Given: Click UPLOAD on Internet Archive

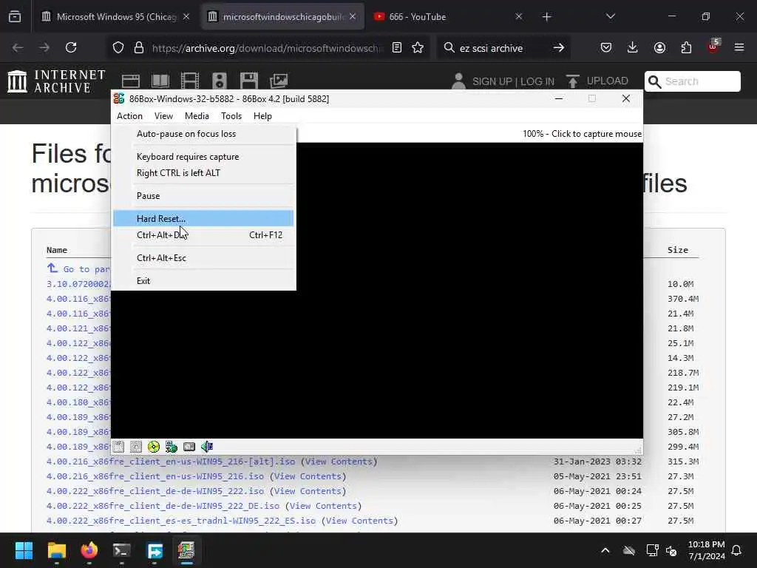Looking at the screenshot, I should coord(597,81).
